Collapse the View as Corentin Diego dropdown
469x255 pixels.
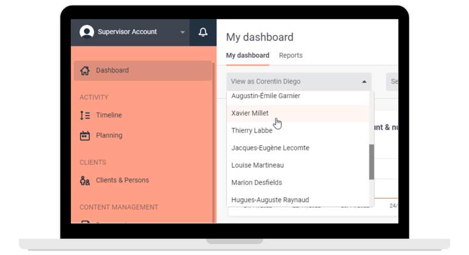(364, 82)
